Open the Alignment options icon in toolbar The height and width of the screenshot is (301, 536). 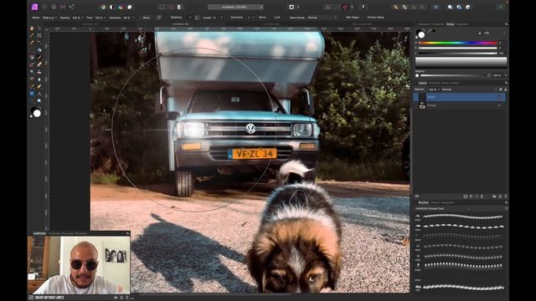click(x=436, y=7)
